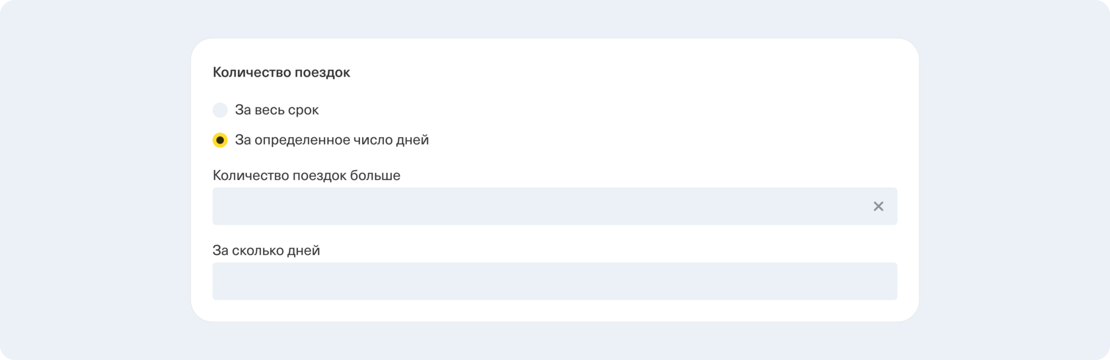Click the empty gray radio circle
Screen dimensions: 1110x360
click(220, 110)
